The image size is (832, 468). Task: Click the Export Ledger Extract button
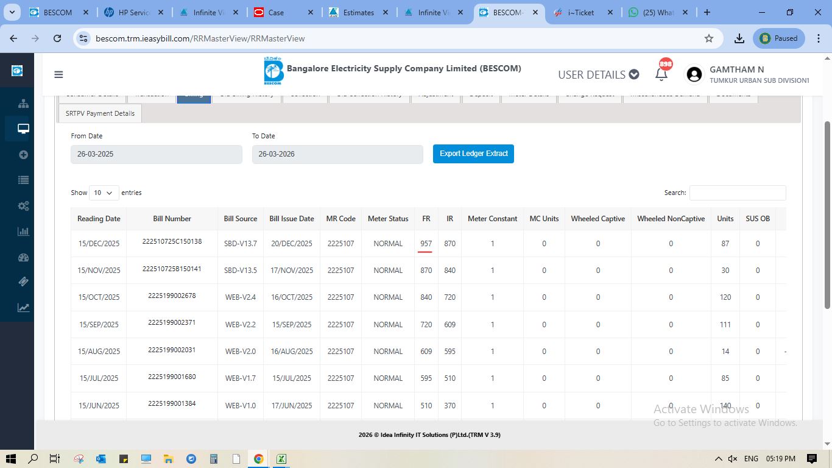pos(473,154)
